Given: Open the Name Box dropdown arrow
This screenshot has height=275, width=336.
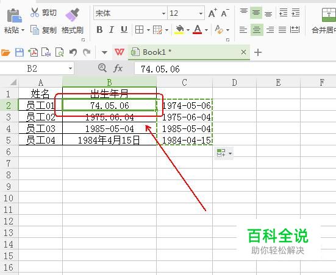Looking at the screenshot, I should click(x=70, y=69).
